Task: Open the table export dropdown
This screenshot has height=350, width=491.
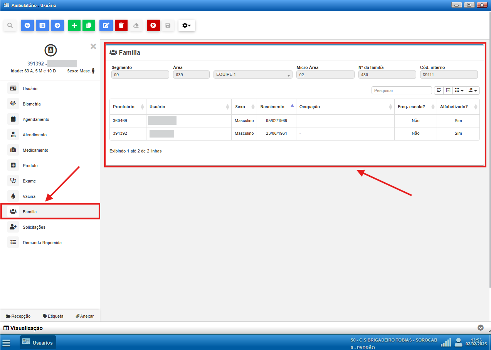Action: click(473, 90)
